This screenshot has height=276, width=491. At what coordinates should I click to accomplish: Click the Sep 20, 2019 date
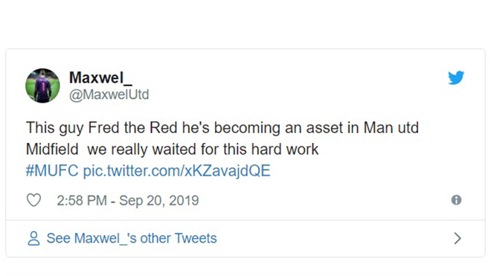click(x=158, y=201)
